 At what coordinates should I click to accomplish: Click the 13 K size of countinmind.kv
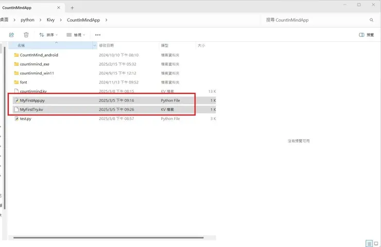tap(212, 91)
